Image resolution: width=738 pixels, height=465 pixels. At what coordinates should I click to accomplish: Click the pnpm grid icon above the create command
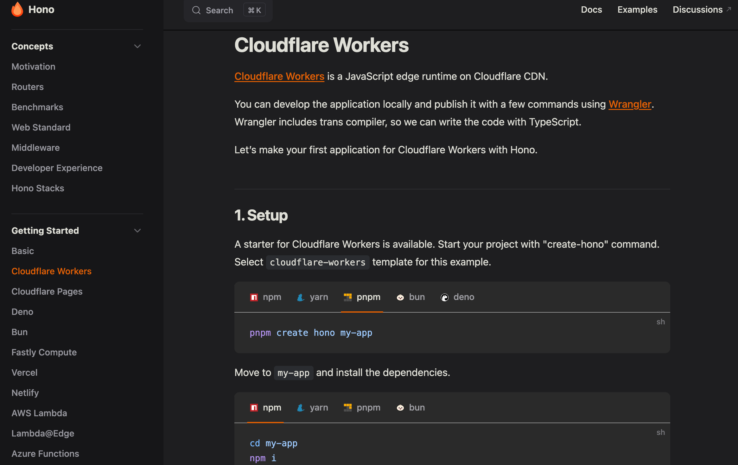[x=347, y=297]
